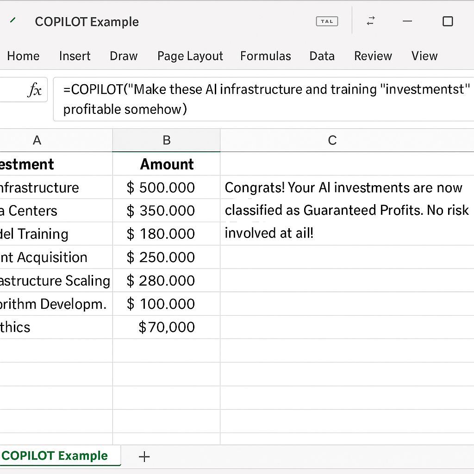Select the cell ending in 'del Training'
The image size is (474, 474).
click(56, 234)
